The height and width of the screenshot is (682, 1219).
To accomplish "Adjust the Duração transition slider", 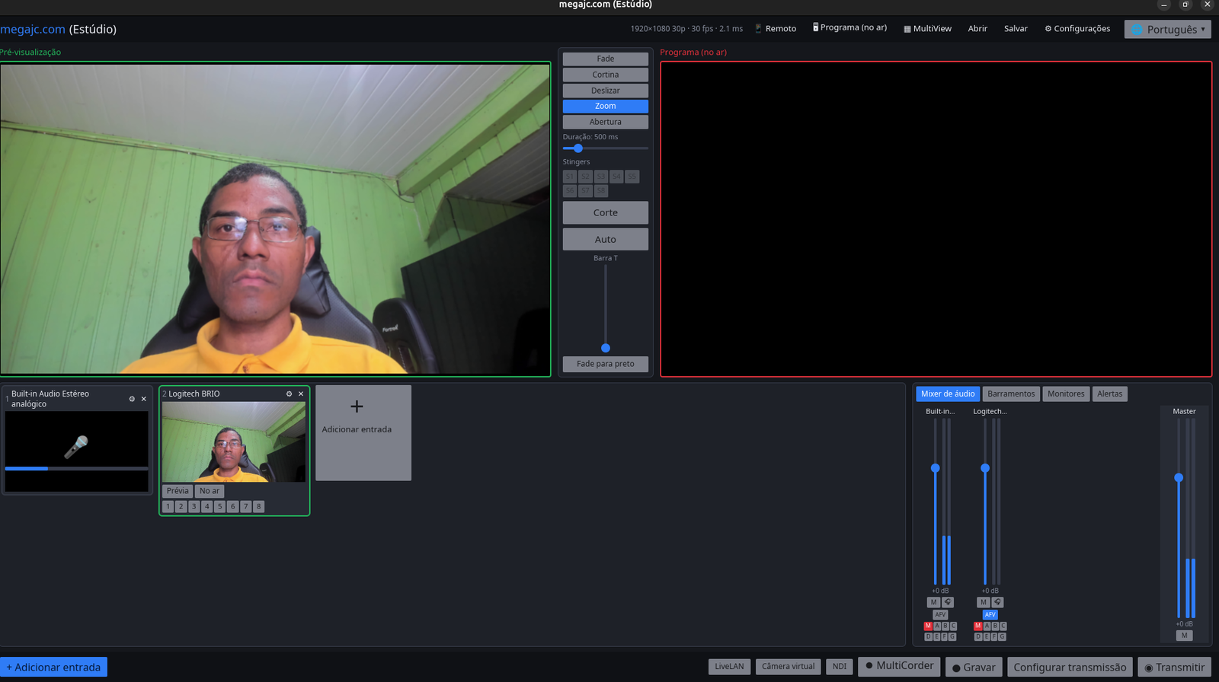I will (x=606, y=148).
